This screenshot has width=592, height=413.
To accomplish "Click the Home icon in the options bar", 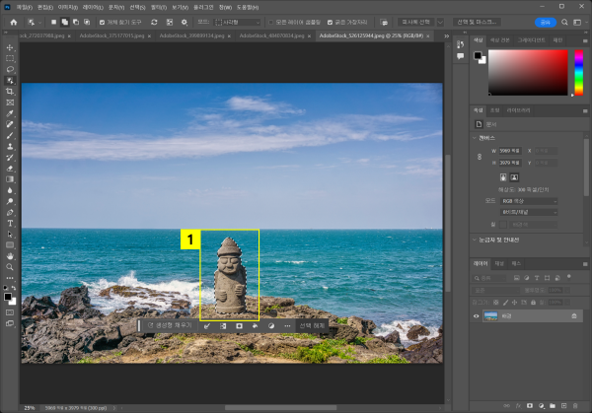I will [x=13, y=22].
